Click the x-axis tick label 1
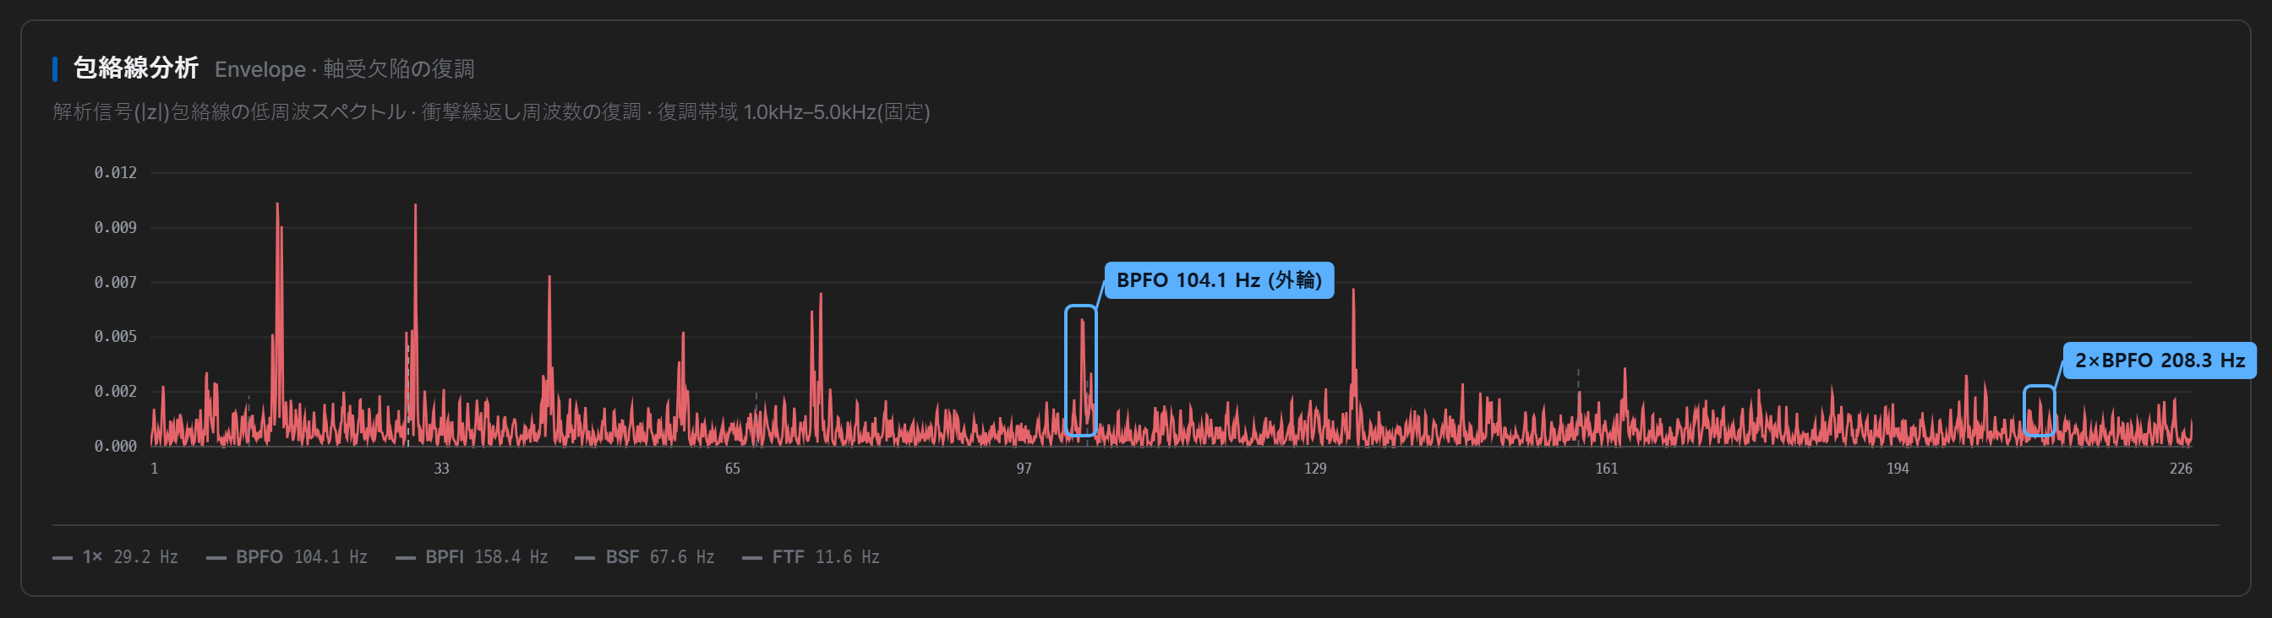The width and height of the screenshot is (2272, 618). coord(155,469)
